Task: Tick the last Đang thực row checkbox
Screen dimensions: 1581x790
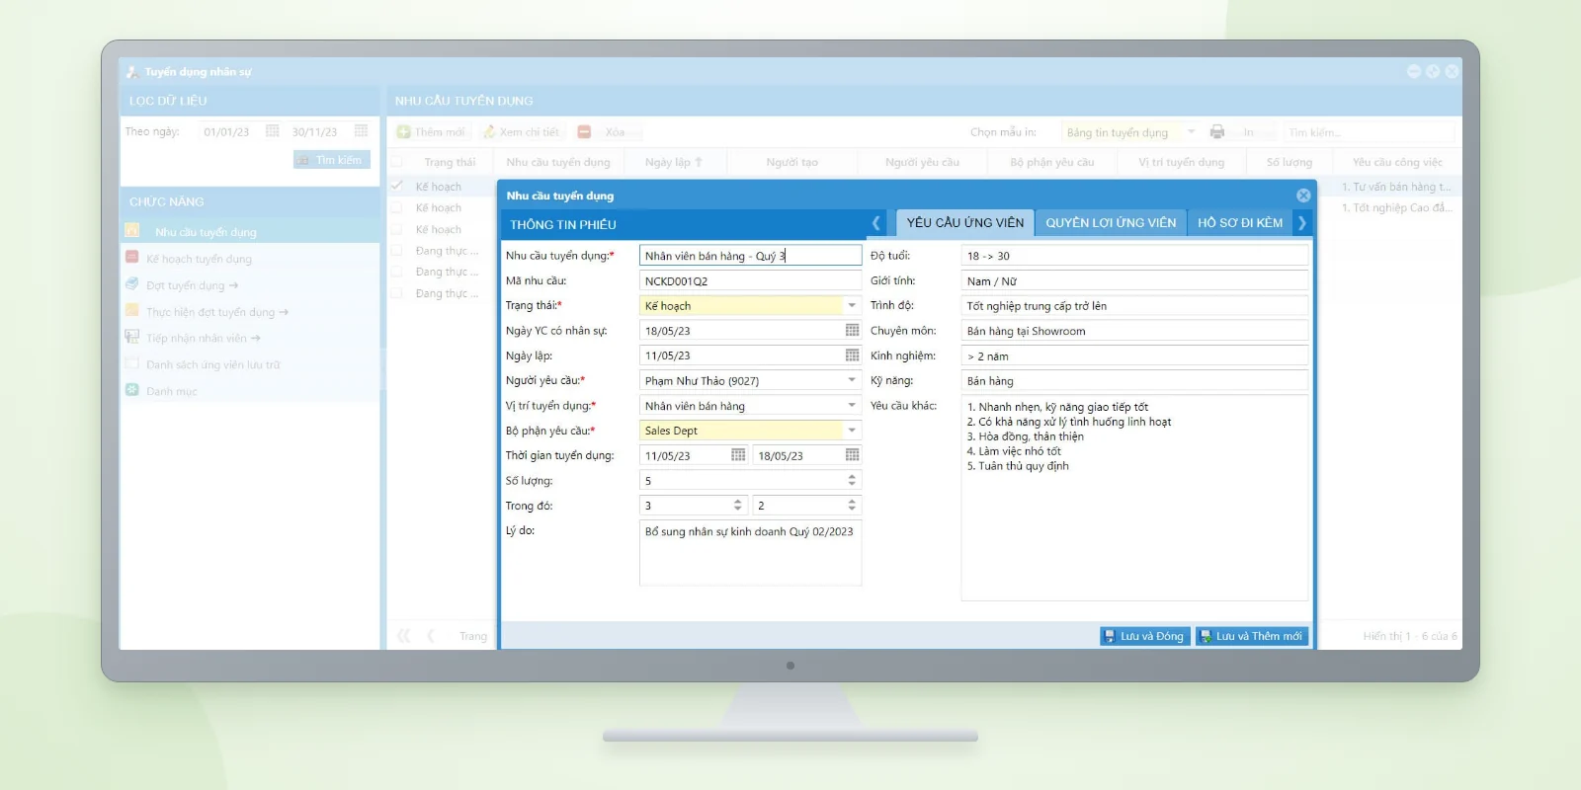Action: pyautogui.click(x=396, y=293)
